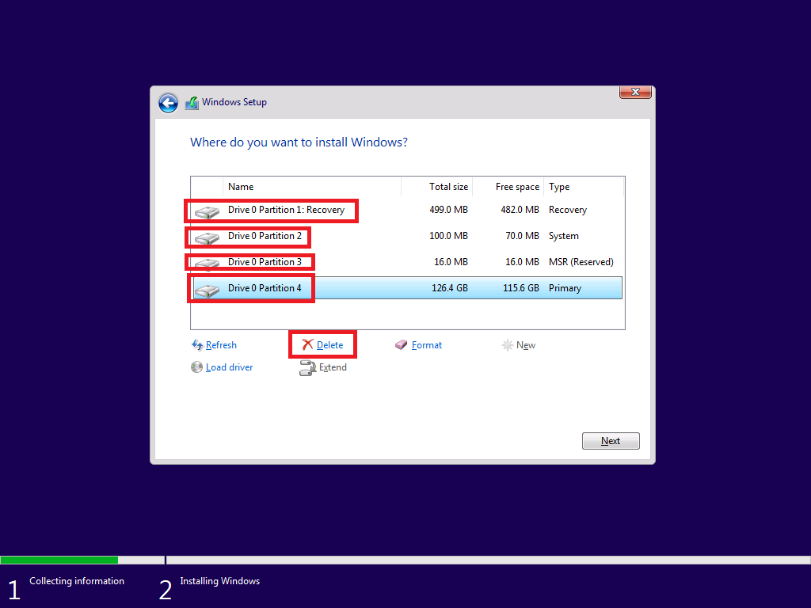Click the Format eraser icon
Screen dimensions: 811x608
(402, 345)
